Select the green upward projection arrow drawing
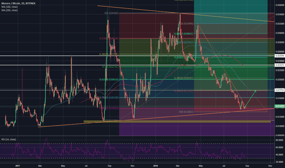Viewport: 285px width, 168px height. (x=250, y=99)
